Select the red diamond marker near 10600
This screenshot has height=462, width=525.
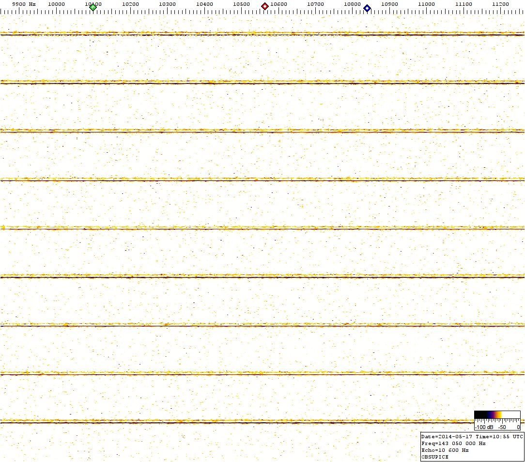265,6
